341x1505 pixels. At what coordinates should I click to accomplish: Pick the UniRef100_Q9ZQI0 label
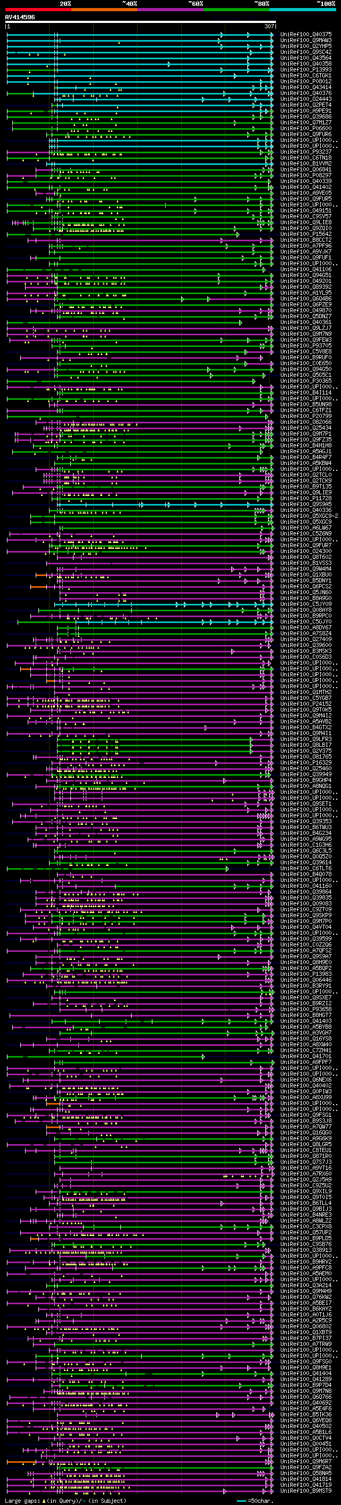click(306, 228)
